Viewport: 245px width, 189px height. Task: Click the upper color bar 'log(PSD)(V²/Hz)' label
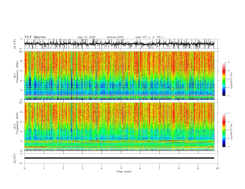pyautogui.click(x=232, y=81)
